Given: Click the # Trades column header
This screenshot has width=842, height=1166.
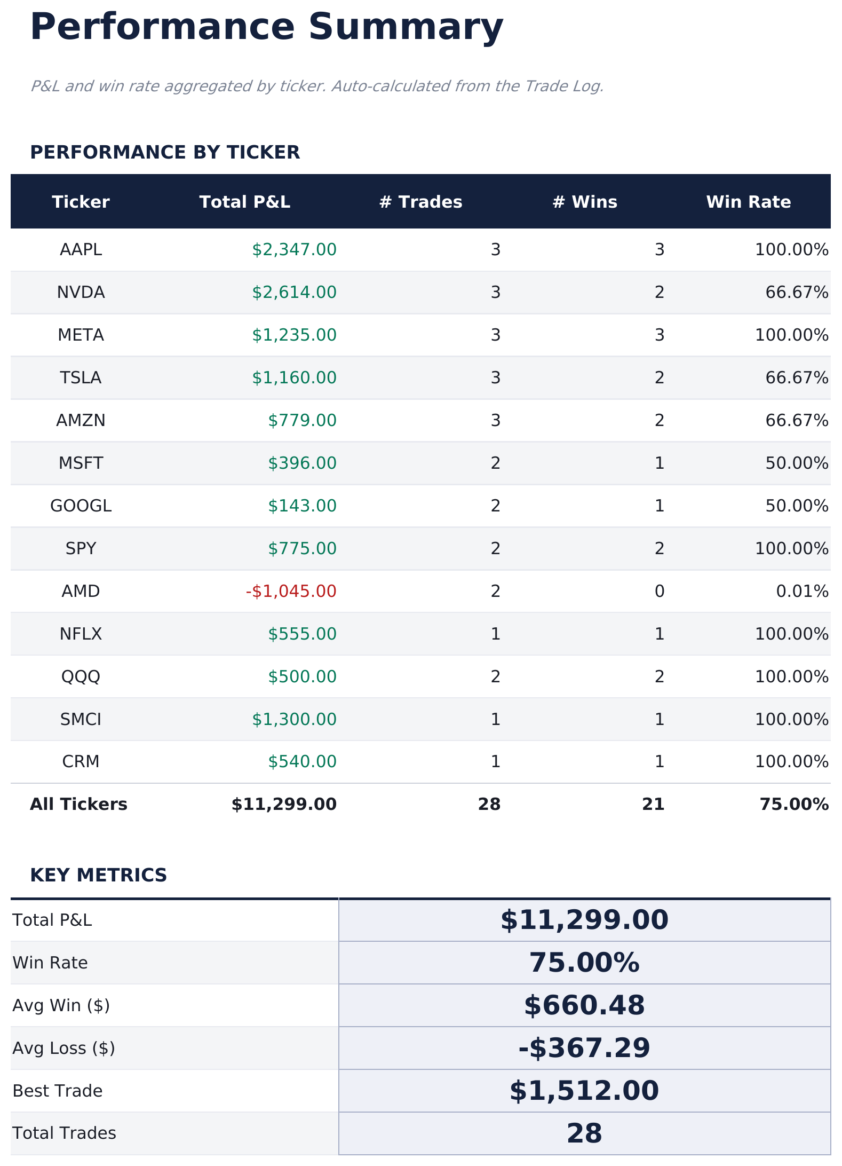Looking at the screenshot, I should point(420,202).
